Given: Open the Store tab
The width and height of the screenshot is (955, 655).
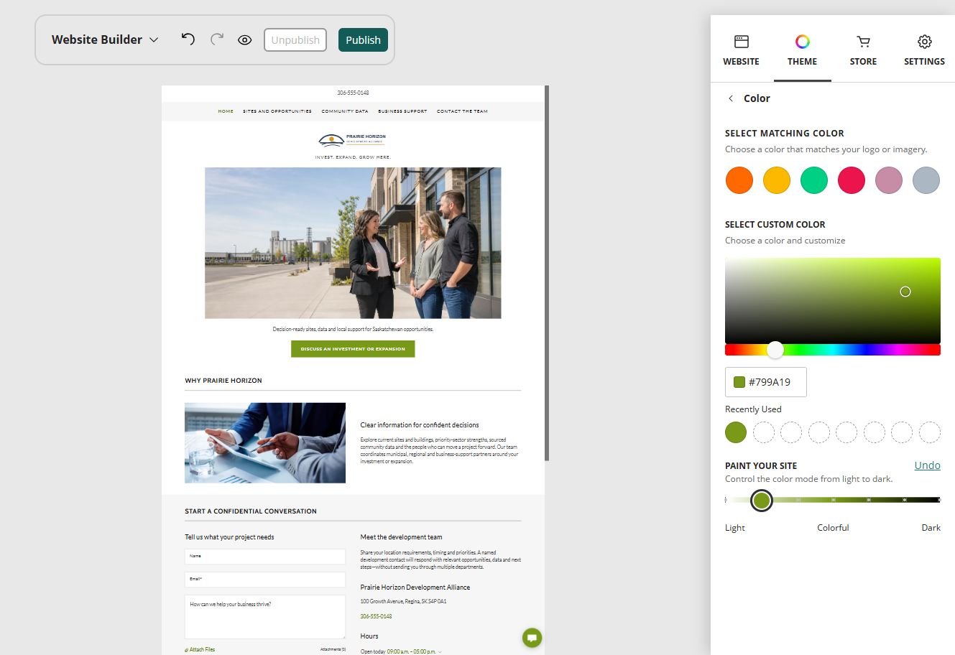Looking at the screenshot, I should click(863, 50).
